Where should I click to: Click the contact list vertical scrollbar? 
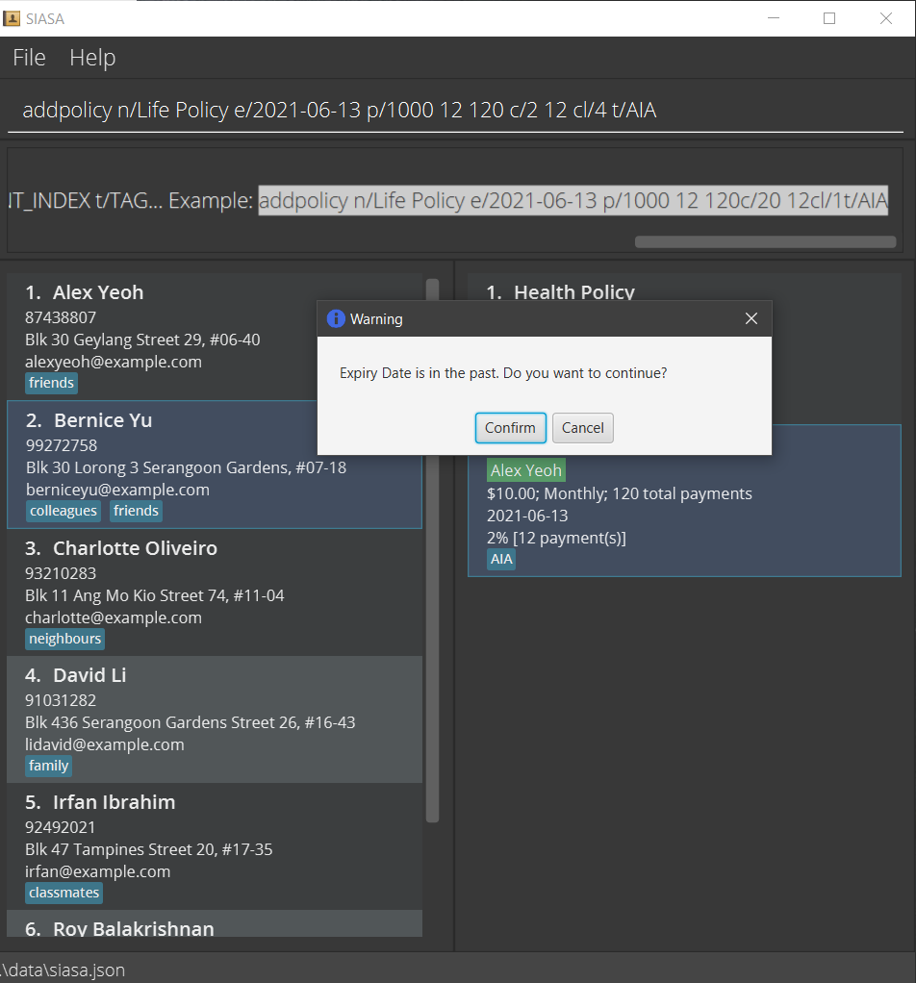click(x=433, y=550)
